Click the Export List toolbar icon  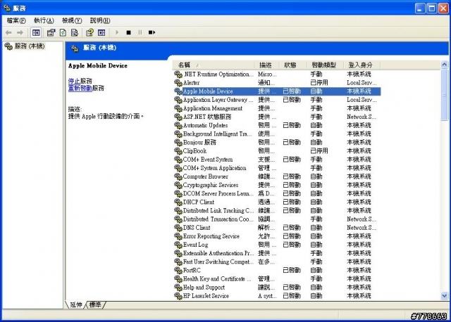(75, 33)
